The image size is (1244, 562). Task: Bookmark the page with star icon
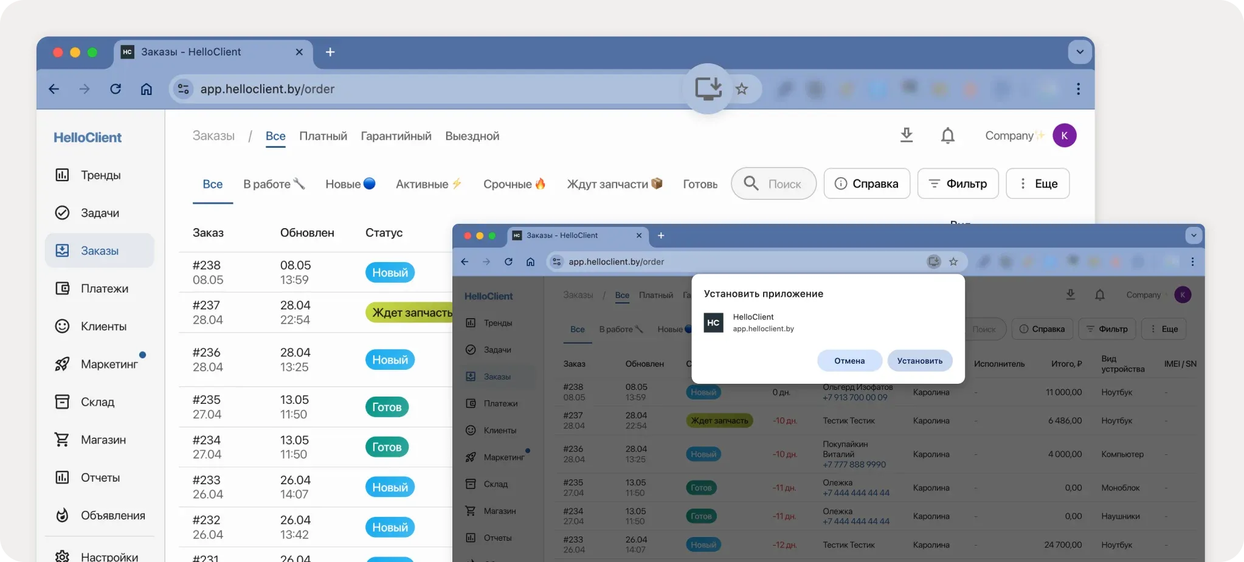click(742, 89)
